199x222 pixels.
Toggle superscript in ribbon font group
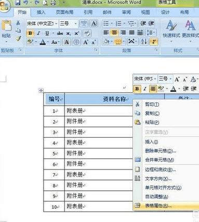pyautogui.click(x=77, y=33)
